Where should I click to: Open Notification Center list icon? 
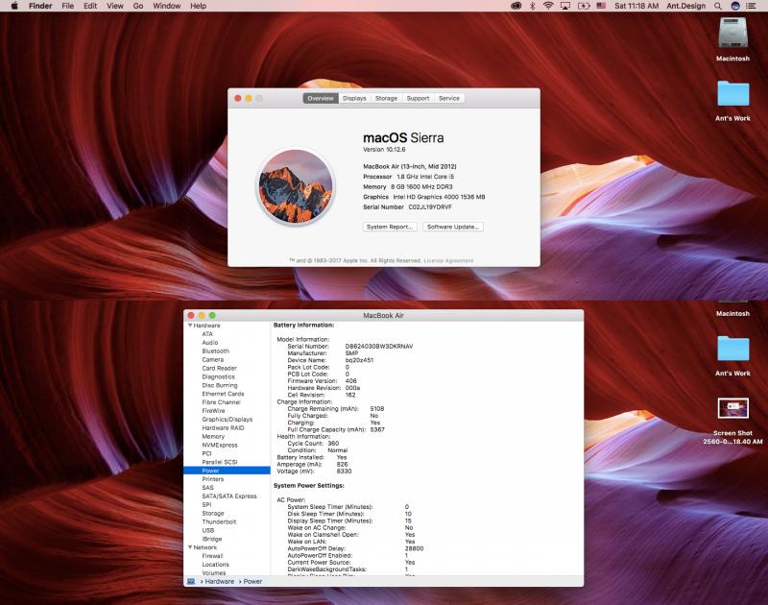click(x=751, y=6)
